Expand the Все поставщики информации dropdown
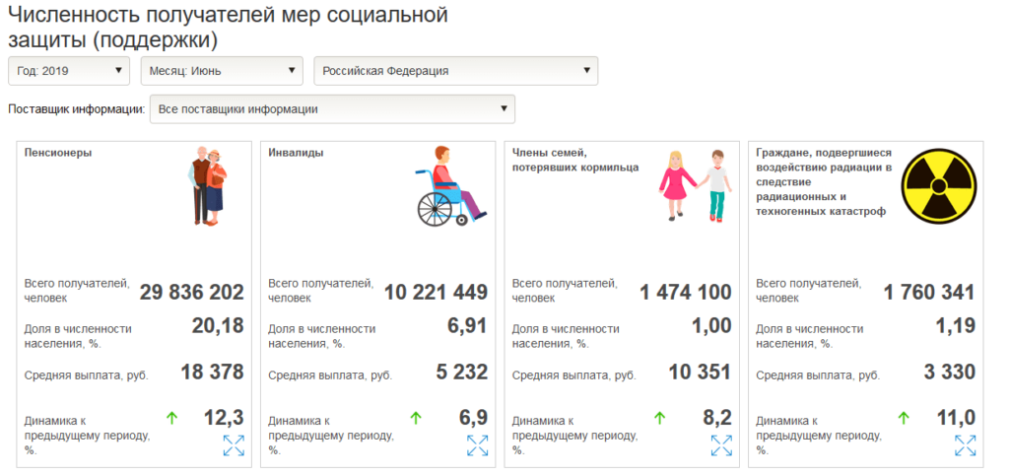The image size is (1009, 476). [332, 109]
